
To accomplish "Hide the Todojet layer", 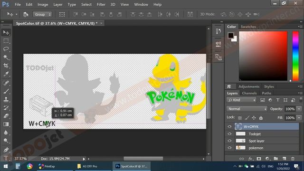I will coord(229,134).
